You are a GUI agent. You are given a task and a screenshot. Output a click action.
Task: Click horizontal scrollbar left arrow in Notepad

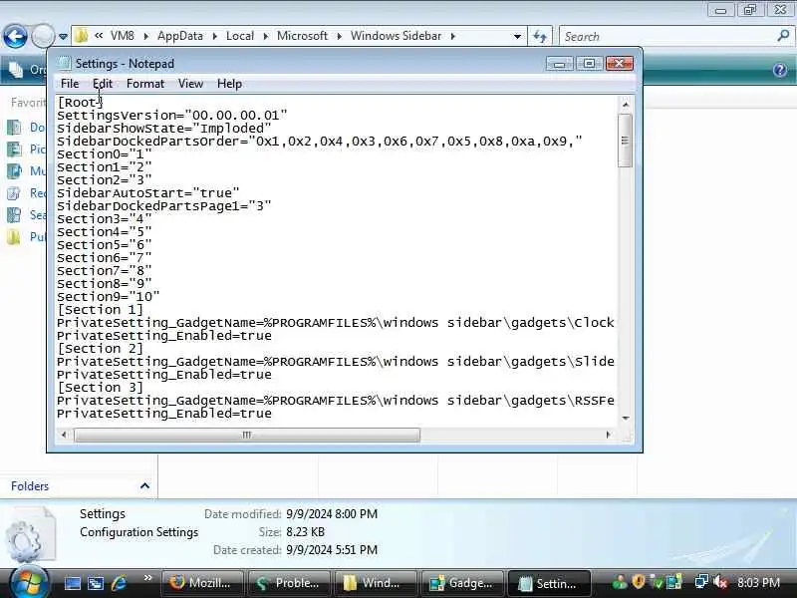tap(64, 435)
